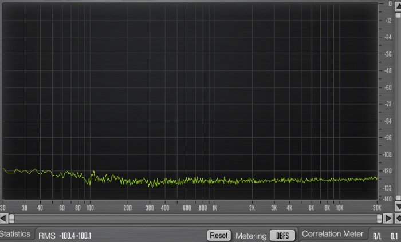Click the diamond icon beside the horizontal scrollbar
401x242 pixels.
(x=398, y=219)
